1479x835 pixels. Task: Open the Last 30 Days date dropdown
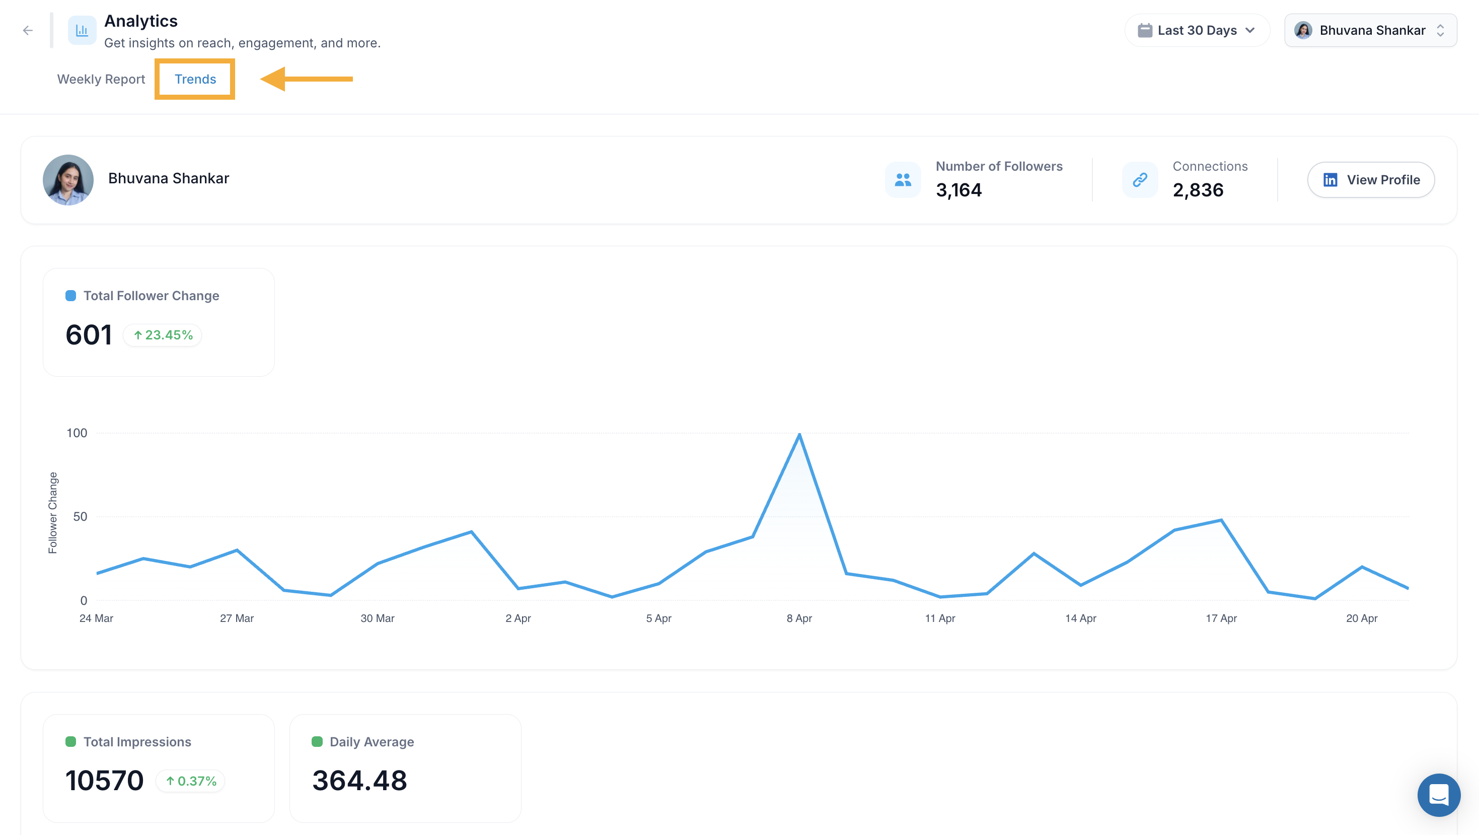click(1197, 30)
